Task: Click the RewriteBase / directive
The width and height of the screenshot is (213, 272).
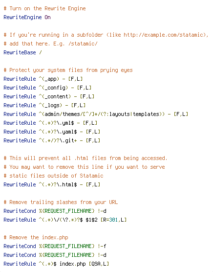Action: 22,52
